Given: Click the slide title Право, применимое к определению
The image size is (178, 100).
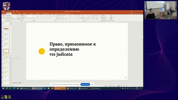Looking at the screenshot, I should click(73, 47).
